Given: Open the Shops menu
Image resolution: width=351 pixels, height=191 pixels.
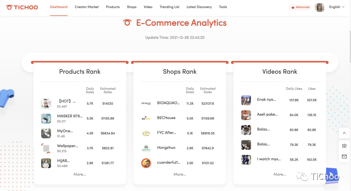Looking at the screenshot, I should pos(132,7).
